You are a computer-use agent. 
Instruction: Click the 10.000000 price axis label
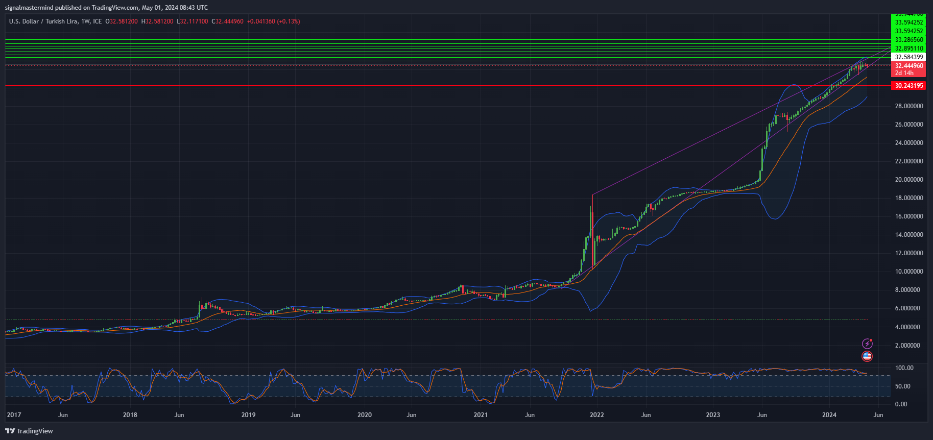909,272
